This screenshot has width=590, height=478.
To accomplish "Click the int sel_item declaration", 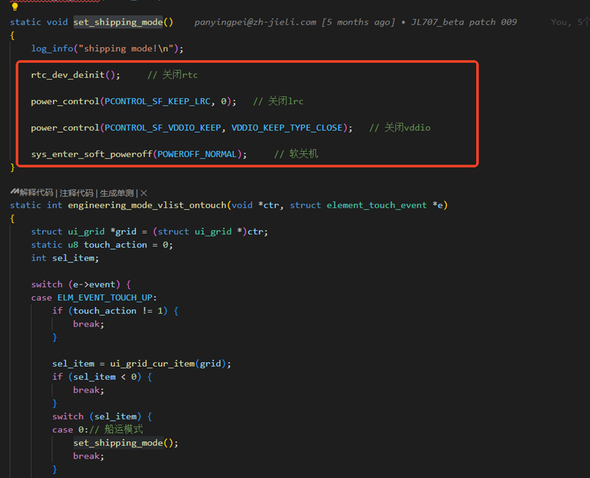I will [65, 258].
